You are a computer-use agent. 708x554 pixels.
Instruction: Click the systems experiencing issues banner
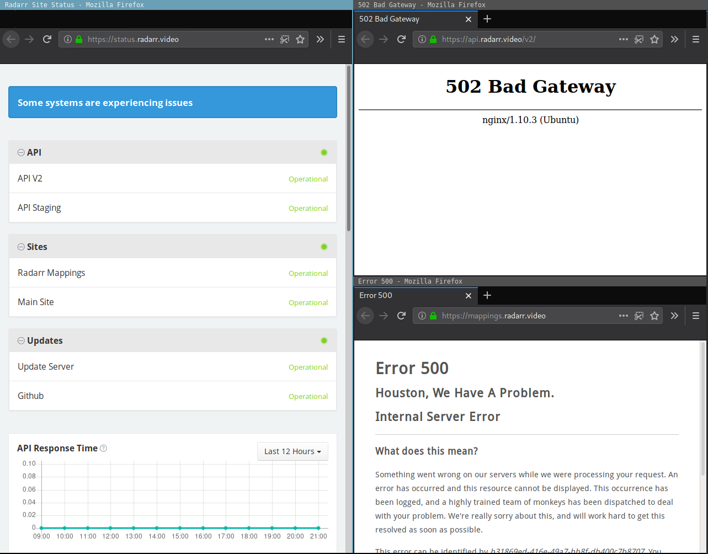[172, 102]
